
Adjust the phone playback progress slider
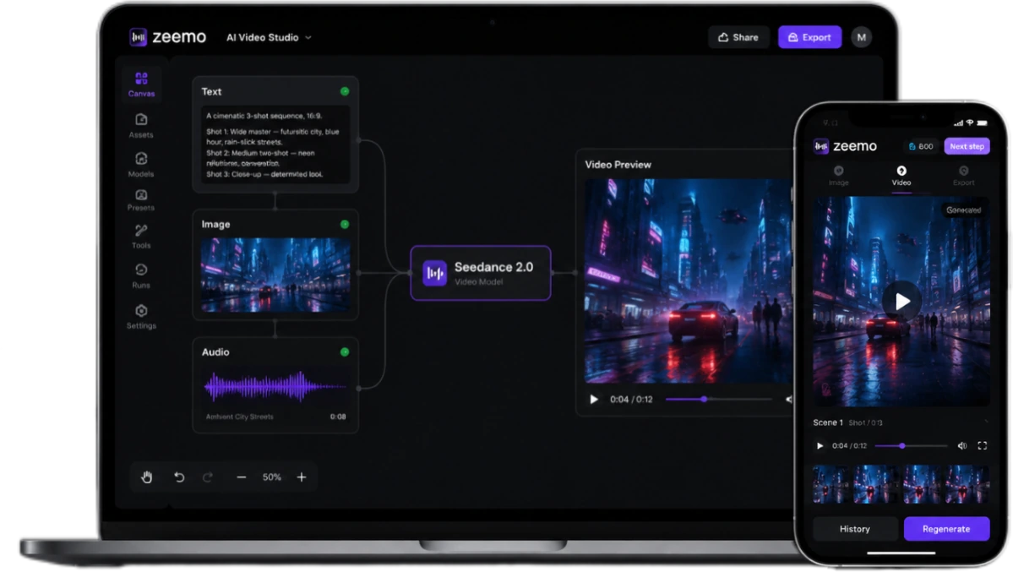click(x=911, y=446)
